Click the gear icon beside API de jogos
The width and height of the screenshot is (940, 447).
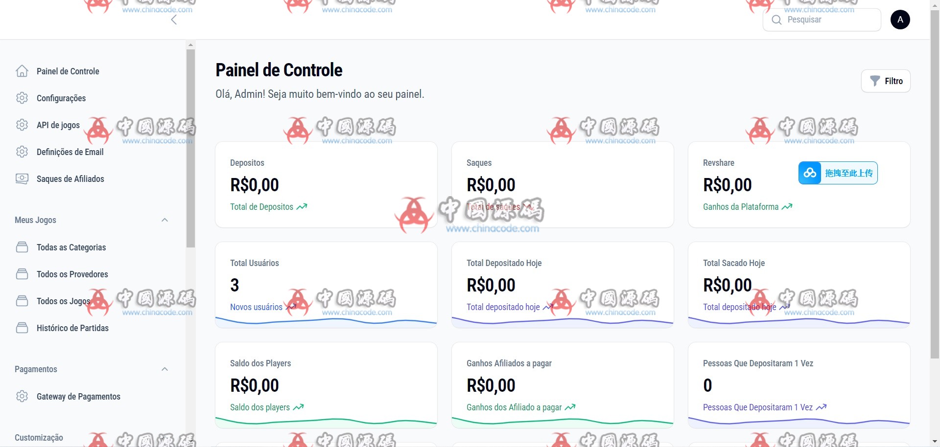[22, 125]
